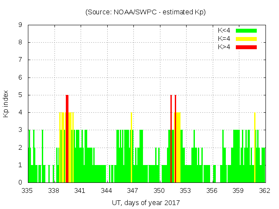This screenshot has width=279, height=209.
Task: Select the K>4 legend label text
Action: (x=225, y=47)
